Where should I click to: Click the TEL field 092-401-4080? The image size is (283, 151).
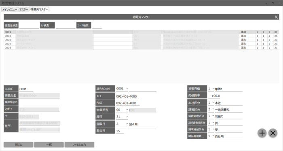click(x=128, y=96)
